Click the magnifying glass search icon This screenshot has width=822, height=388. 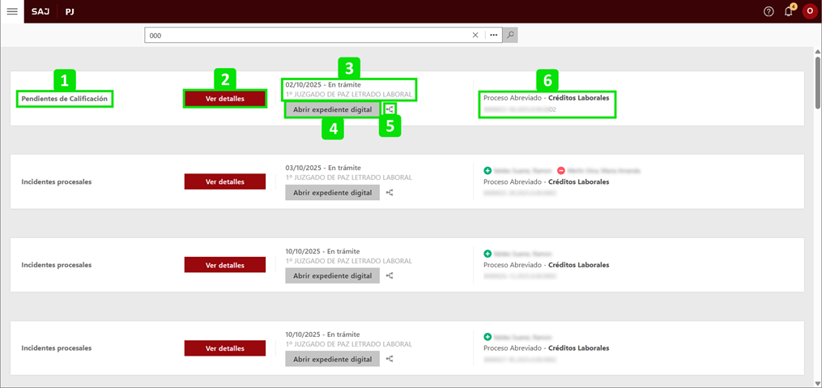[510, 36]
